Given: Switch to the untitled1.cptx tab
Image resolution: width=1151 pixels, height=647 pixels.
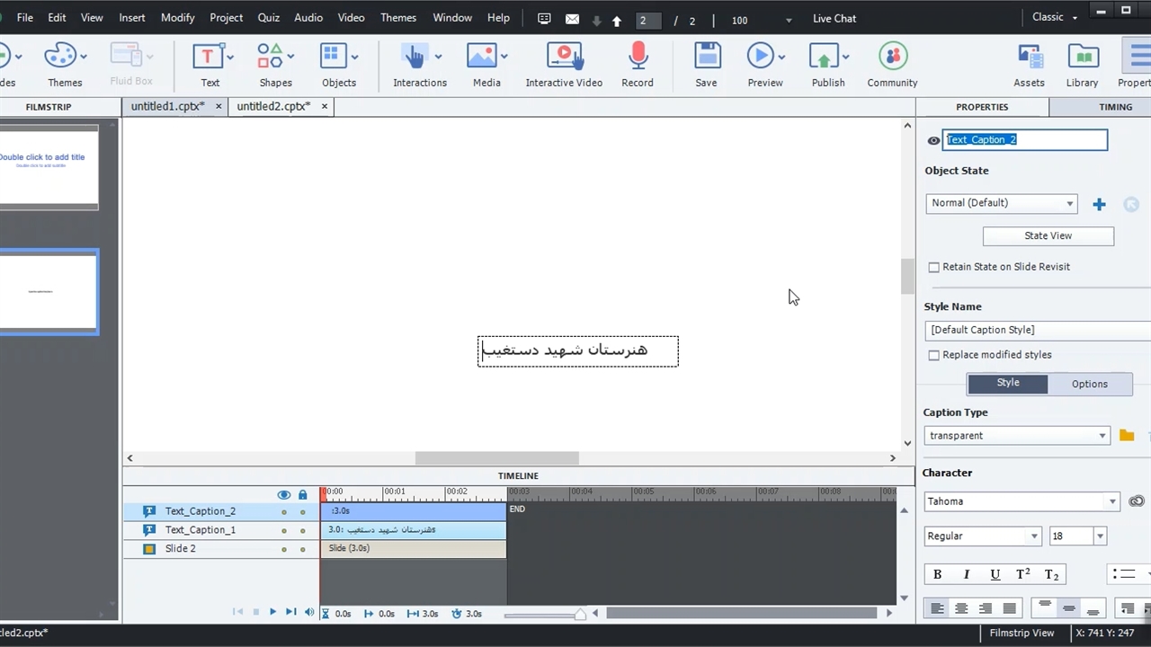Looking at the screenshot, I should pyautogui.click(x=167, y=106).
